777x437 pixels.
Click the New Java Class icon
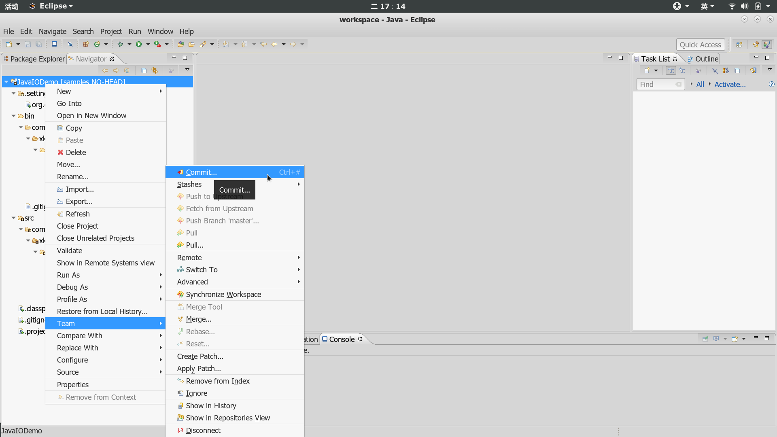[97, 44]
